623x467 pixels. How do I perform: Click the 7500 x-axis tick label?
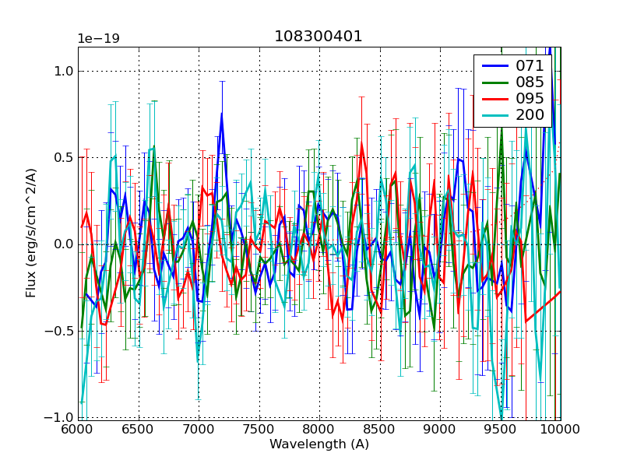pos(259,429)
